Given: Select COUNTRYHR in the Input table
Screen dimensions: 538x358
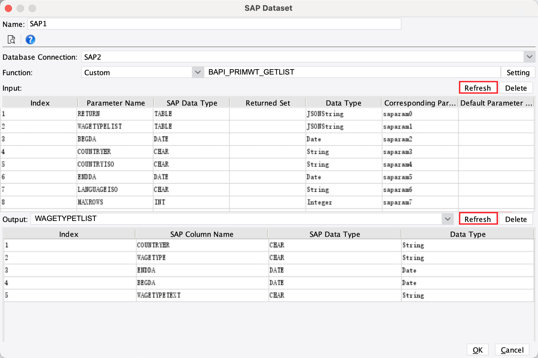Looking at the screenshot, I should coord(115,152).
